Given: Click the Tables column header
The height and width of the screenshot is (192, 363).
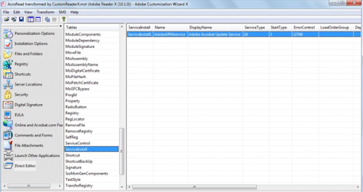Looking at the screenshot, I should tap(92, 27).
